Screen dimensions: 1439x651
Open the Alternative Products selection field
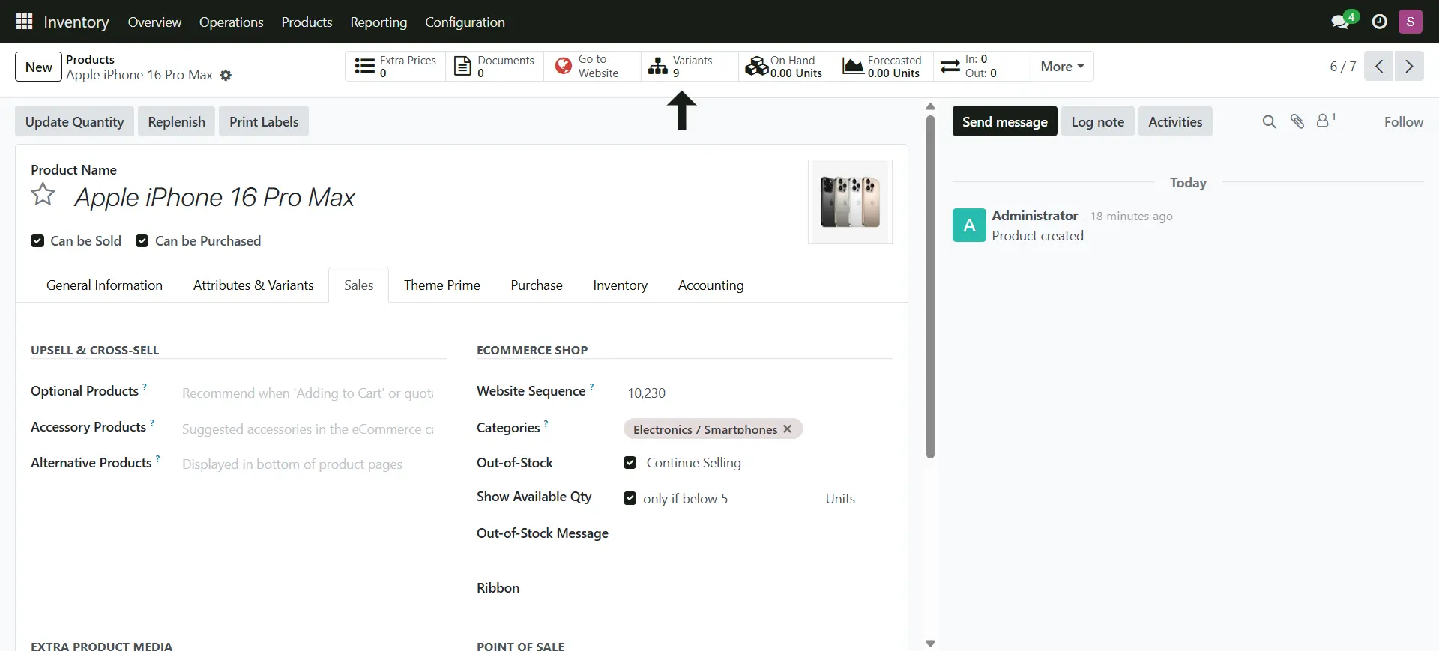pyautogui.click(x=307, y=464)
